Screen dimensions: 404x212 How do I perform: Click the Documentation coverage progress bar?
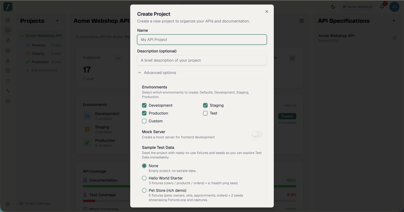pos(189,186)
